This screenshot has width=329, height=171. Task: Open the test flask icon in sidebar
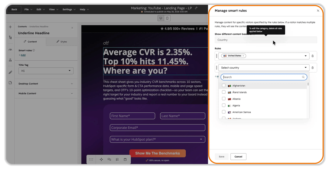10,60
